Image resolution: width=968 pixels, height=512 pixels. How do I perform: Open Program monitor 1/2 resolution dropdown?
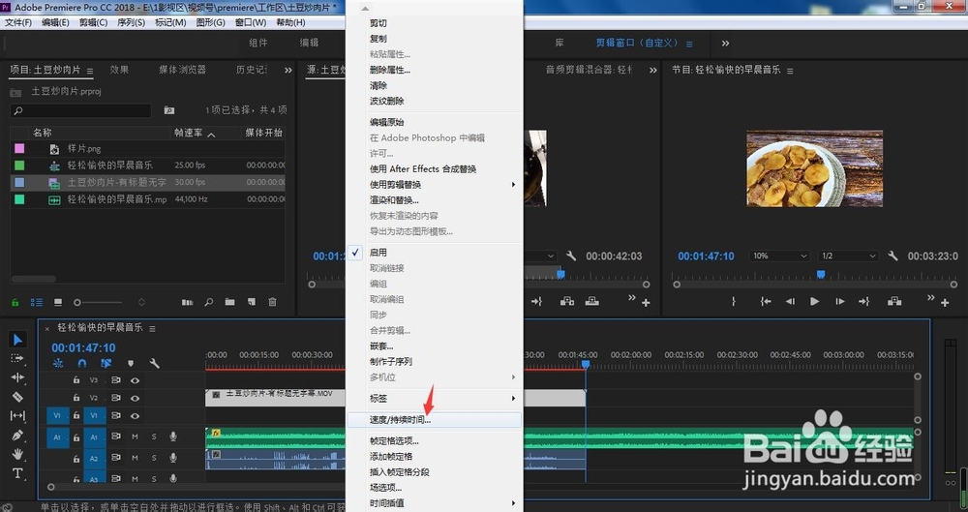(848, 256)
